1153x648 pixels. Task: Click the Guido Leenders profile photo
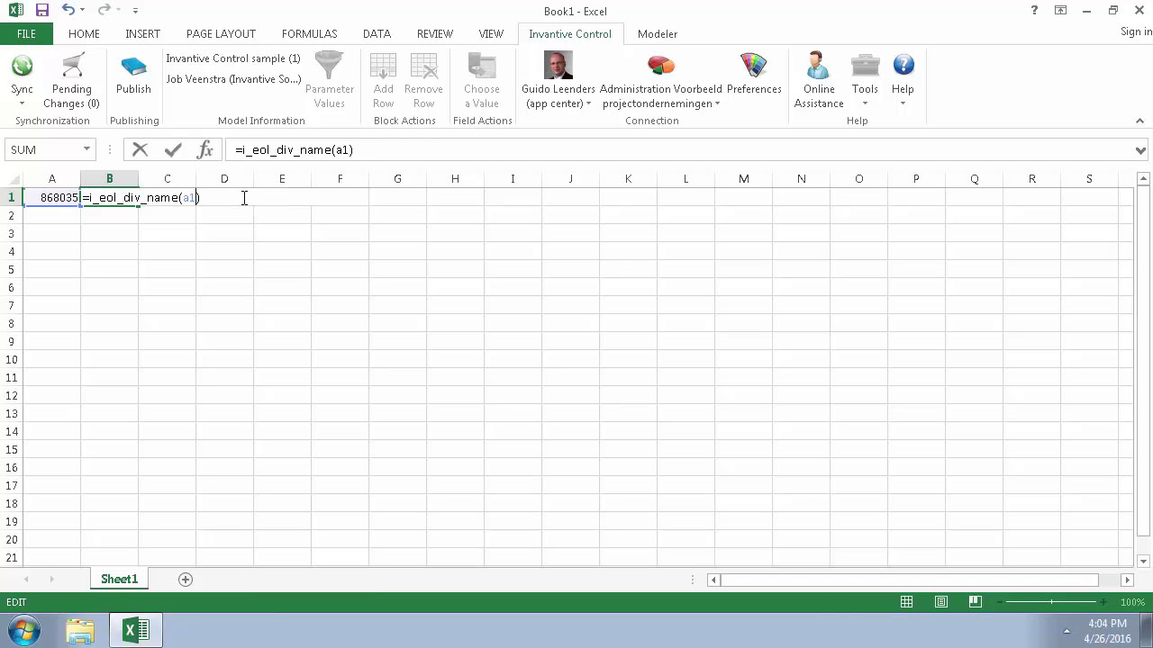pos(558,66)
